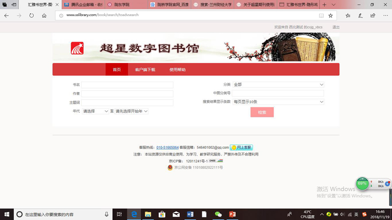Screen dimensions: 392x220
Task: Expand the 分类 全部 dropdown
Action: (x=278, y=85)
